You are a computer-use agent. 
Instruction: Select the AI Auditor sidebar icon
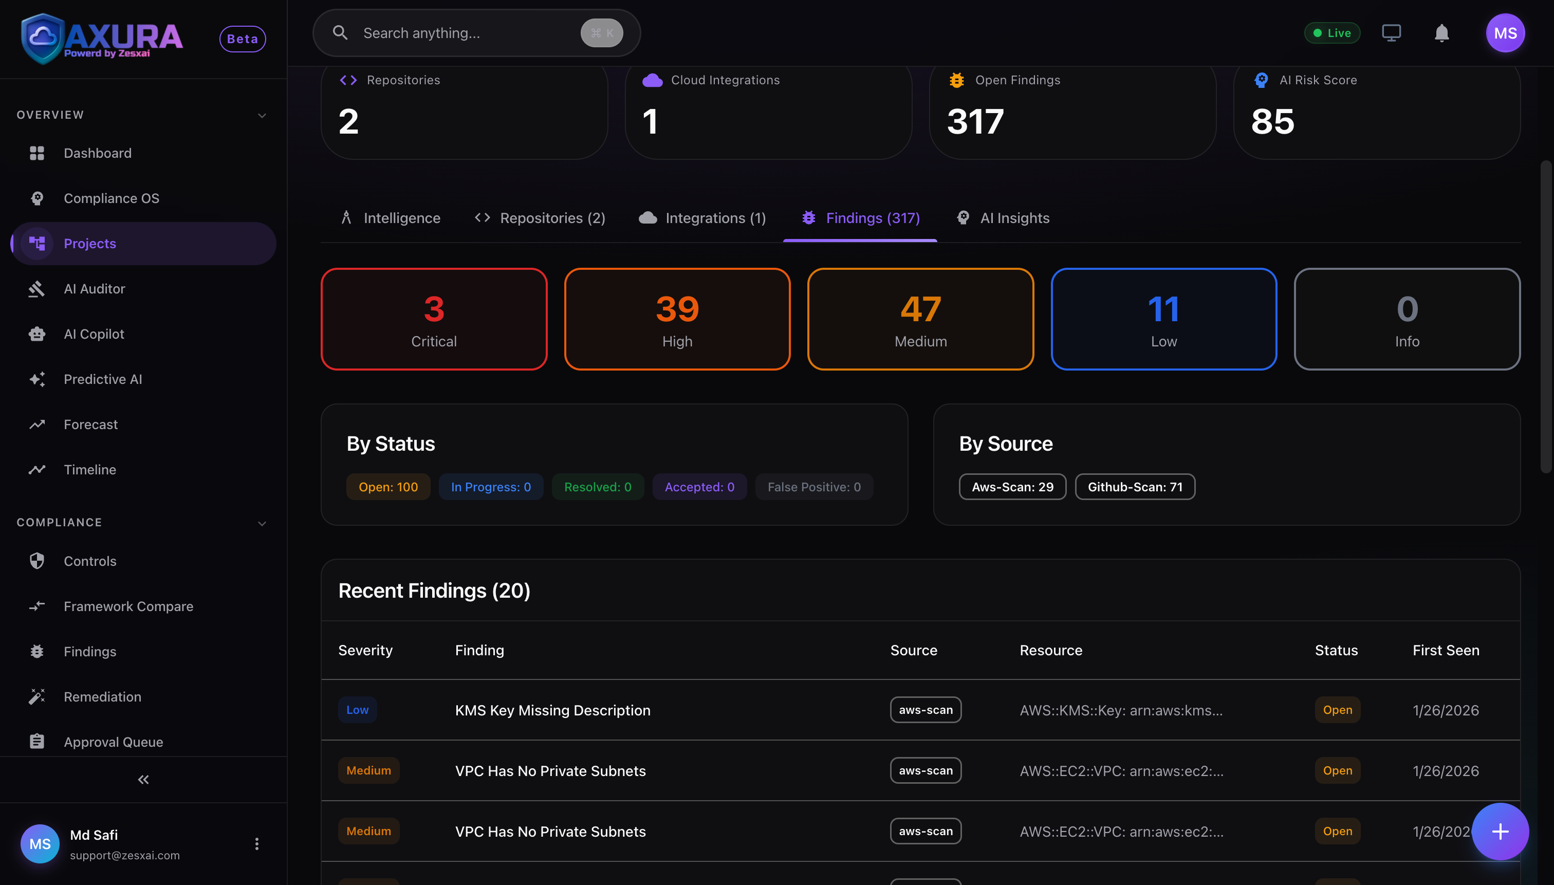36,288
